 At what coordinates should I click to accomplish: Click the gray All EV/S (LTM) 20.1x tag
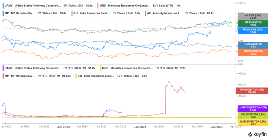click(x=253, y=16)
